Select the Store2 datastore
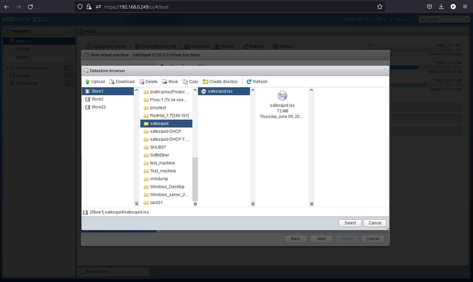The width and height of the screenshot is (473, 282). tap(108, 99)
